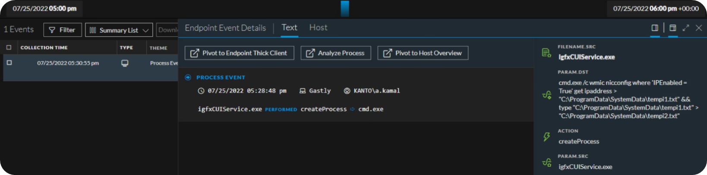Screen dimensions: 707x175
Task: Click the endpoint monitor type icon
Action: click(125, 63)
